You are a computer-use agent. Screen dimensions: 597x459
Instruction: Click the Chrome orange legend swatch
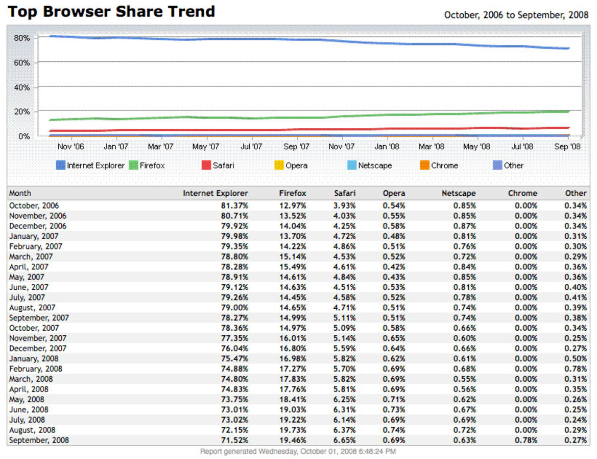424,165
